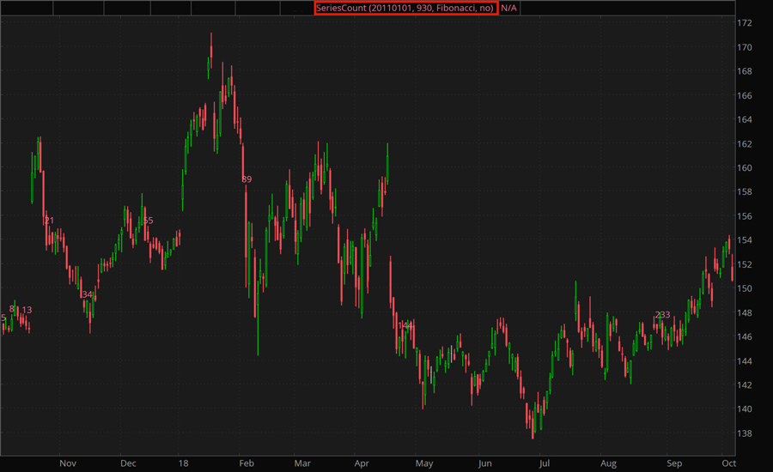
Task: Click the count marker labeled 13
Action: (27, 310)
